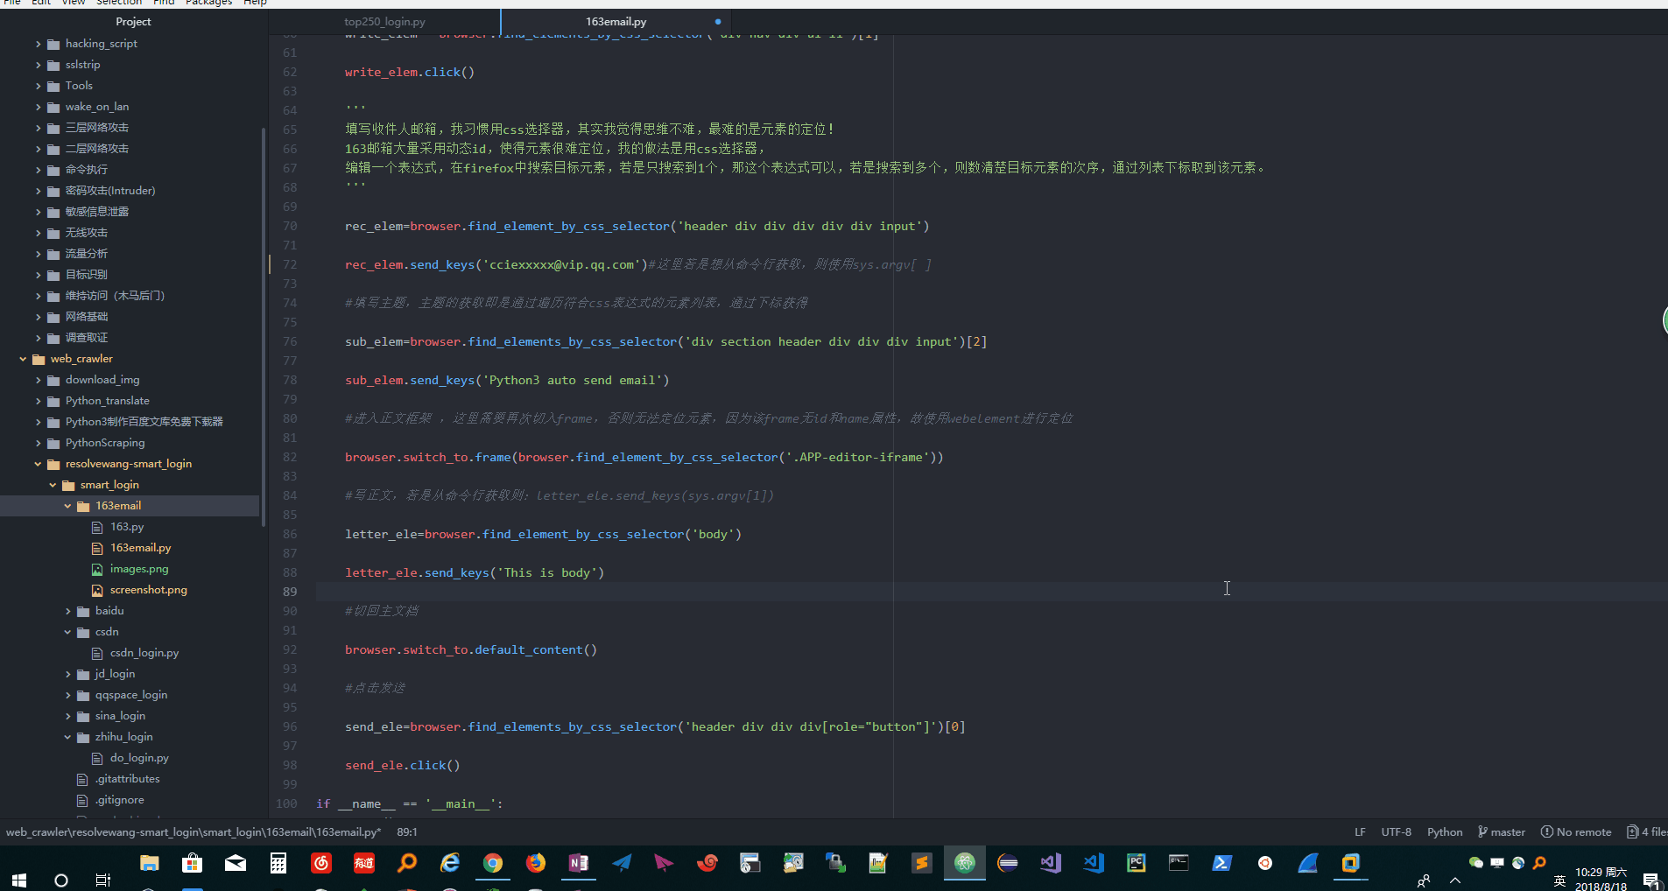This screenshot has height=891, width=1668.
Task: Open grammar selector showing Python
Action: [1445, 832]
